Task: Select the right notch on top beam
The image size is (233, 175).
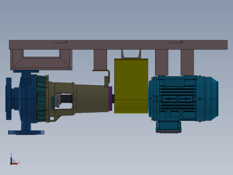Action: pyautogui.click(x=176, y=41)
